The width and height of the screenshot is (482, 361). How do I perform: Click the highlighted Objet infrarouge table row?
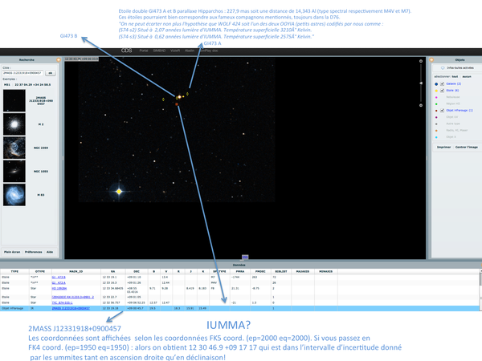pyautogui.click(x=239, y=308)
